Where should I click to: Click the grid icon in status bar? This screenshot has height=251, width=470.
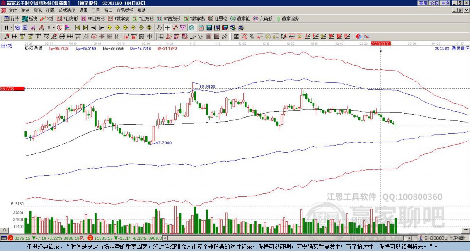(x=4, y=238)
